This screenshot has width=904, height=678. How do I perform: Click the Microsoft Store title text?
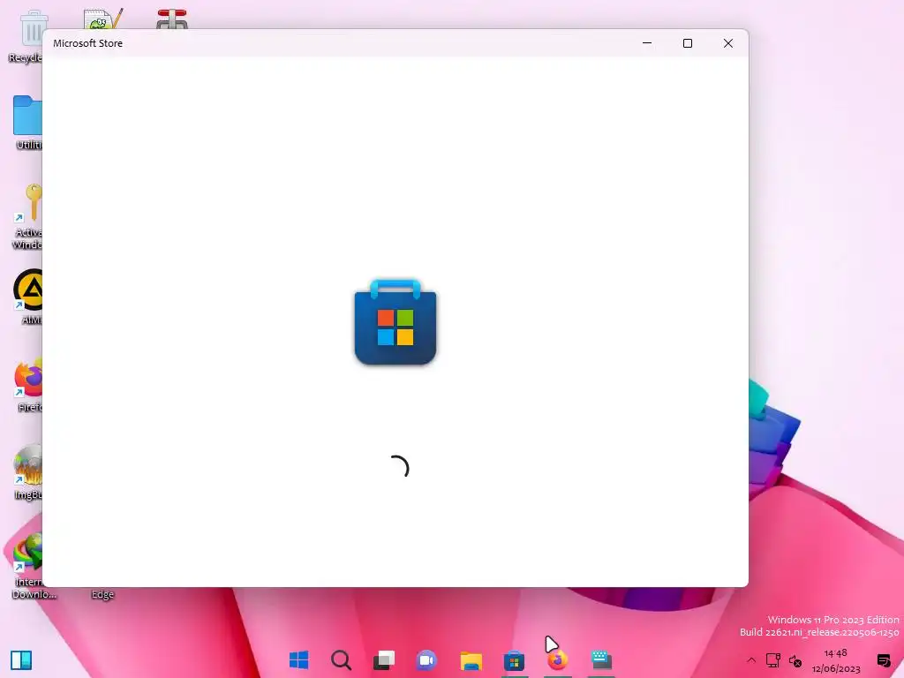pos(87,43)
